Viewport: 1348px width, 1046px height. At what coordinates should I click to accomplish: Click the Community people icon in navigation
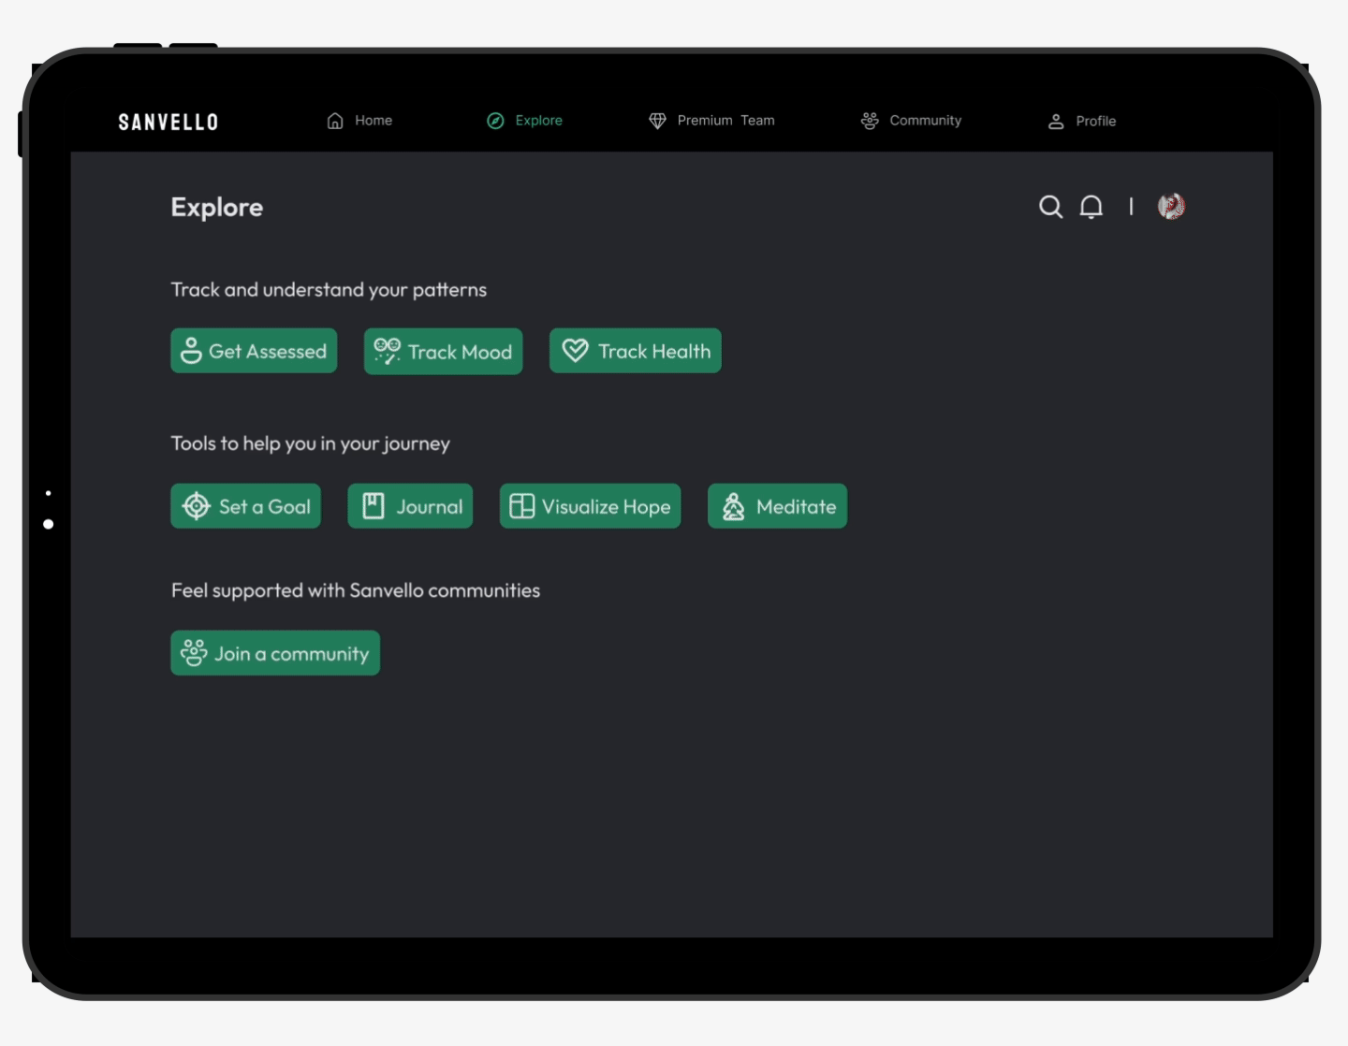[869, 120]
